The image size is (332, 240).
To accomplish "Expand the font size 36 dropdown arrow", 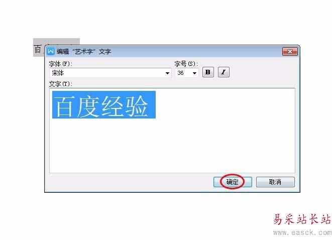I will (194, 73).
